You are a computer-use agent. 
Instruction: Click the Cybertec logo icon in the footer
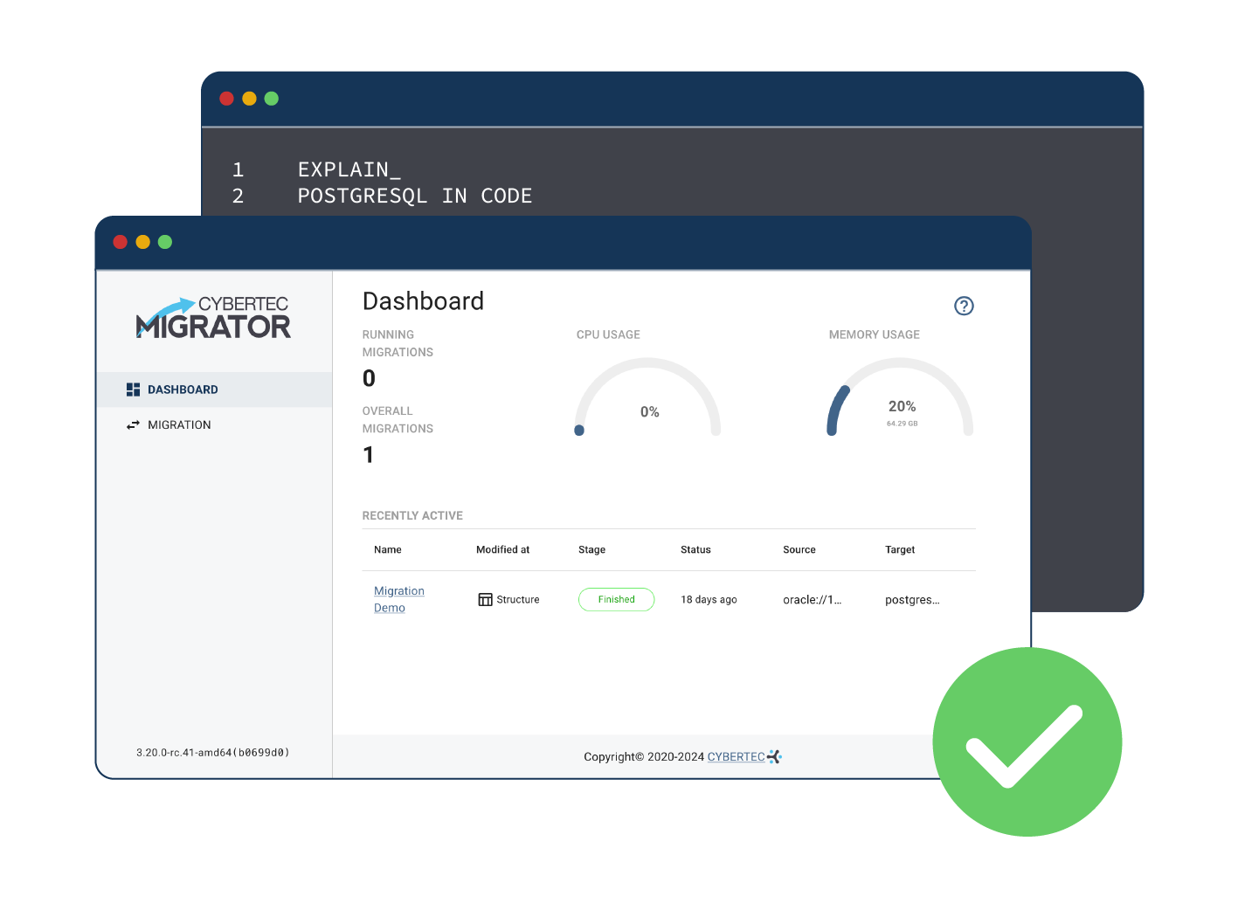point(774,757)
